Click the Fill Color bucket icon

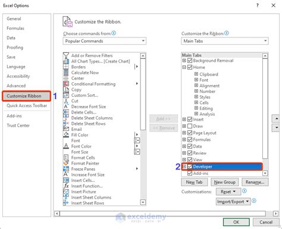point(66,135)
